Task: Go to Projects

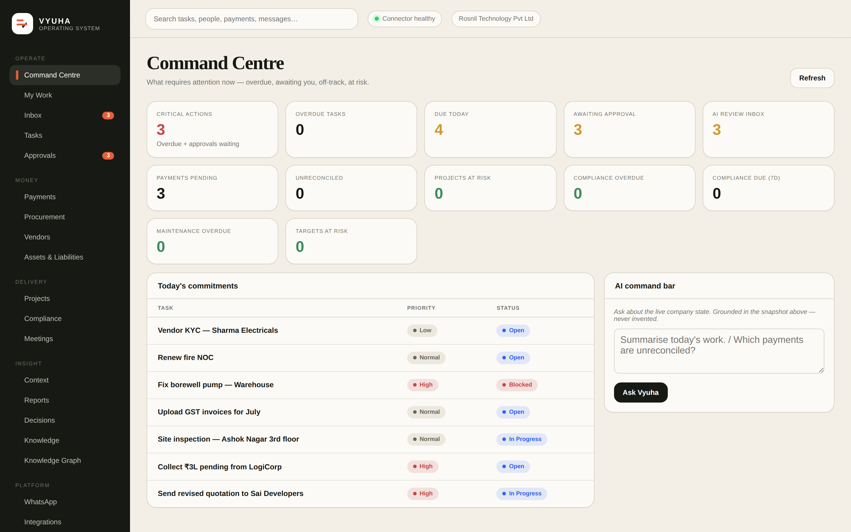Action: 65,299
